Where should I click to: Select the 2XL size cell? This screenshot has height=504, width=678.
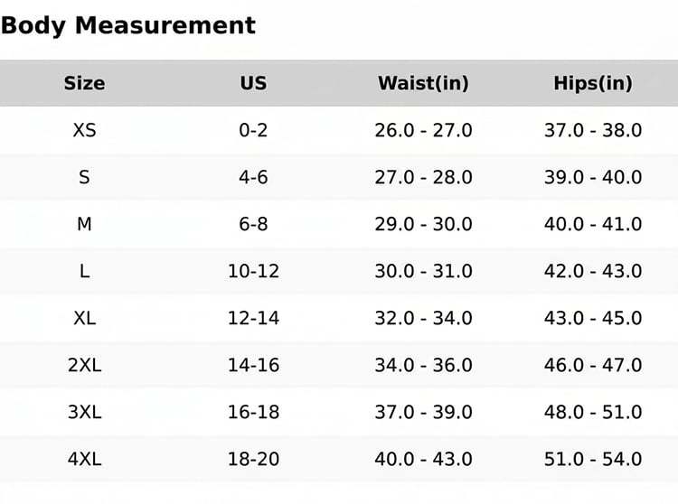click(84, 366)
